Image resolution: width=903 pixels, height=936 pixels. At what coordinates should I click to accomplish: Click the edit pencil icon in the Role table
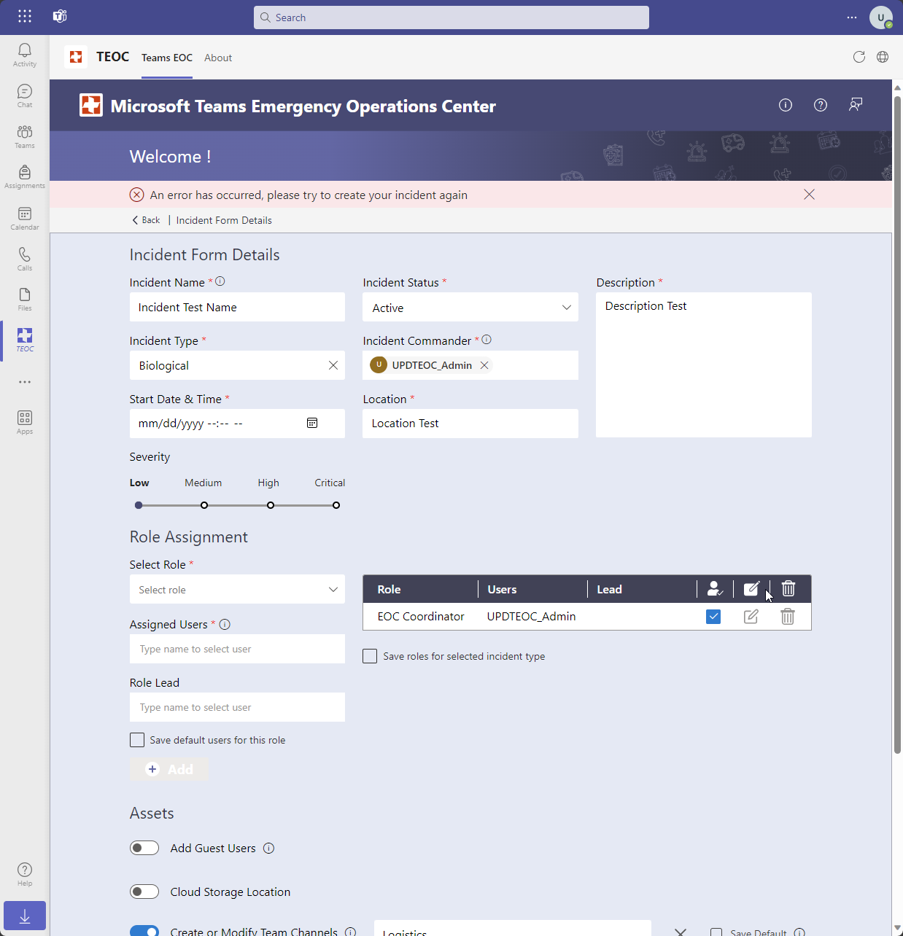pyautogui.click(x=751, y=617)
